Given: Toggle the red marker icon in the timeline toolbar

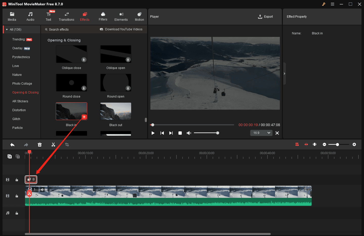Looking at the screenshot, I should coord(306,144).
